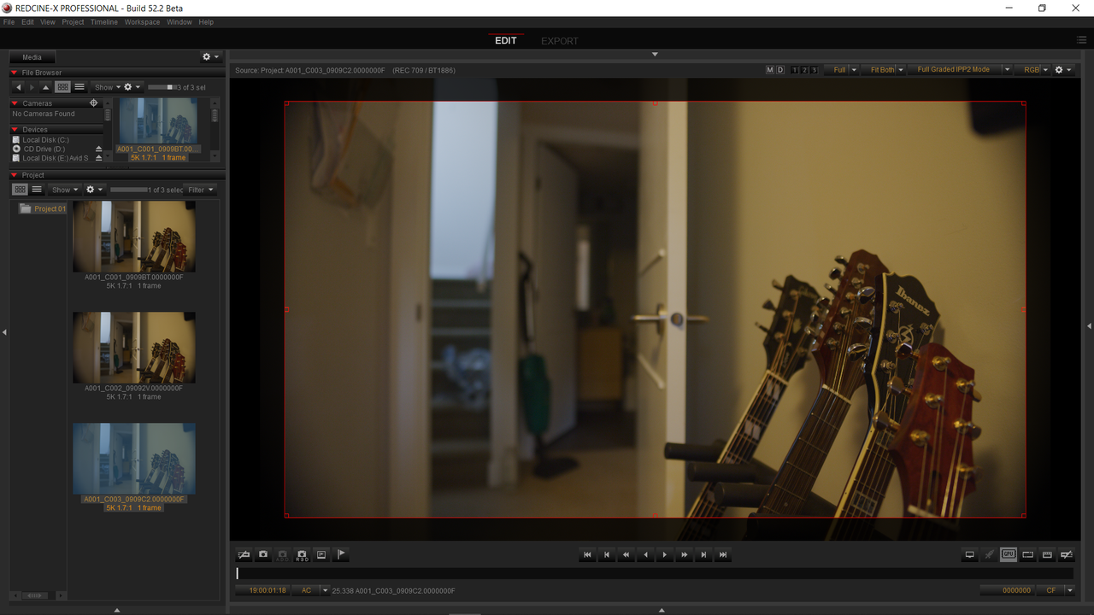Toggle the M button in viewer toolbar
The width and height of the screenshot is (1094, 615).
pos(770,70)
